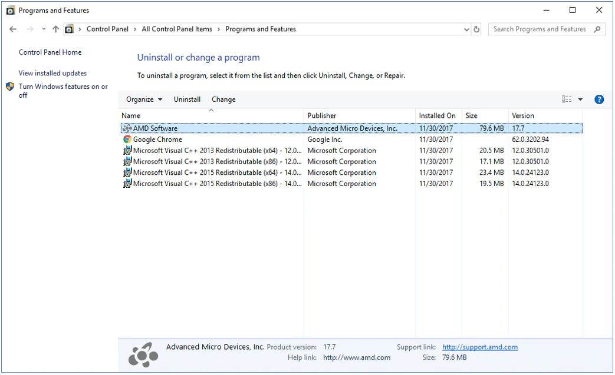Select Visual C++ 2015 Redistributable (x64)
Image resolution: width=615 pixels, height=375 pixels.
point(351,172)
